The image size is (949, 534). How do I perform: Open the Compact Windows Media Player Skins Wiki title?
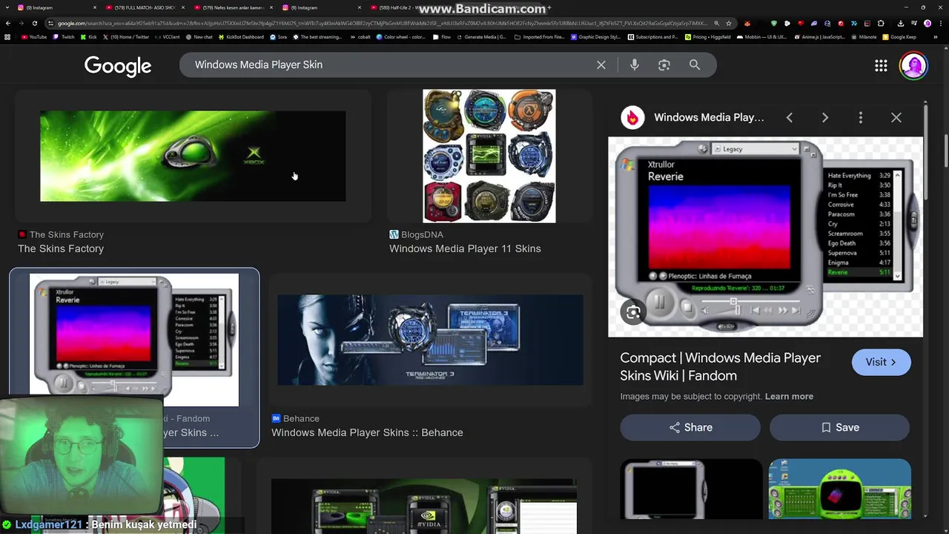pos(720,366)
